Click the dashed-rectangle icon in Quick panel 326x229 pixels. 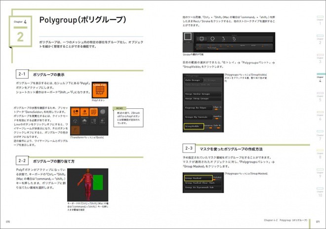coord(93,122)
